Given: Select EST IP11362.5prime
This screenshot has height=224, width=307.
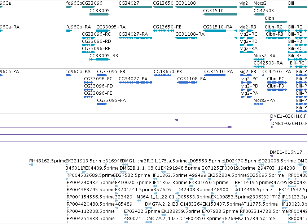Looking at the screenshot, I should point(155,179).
